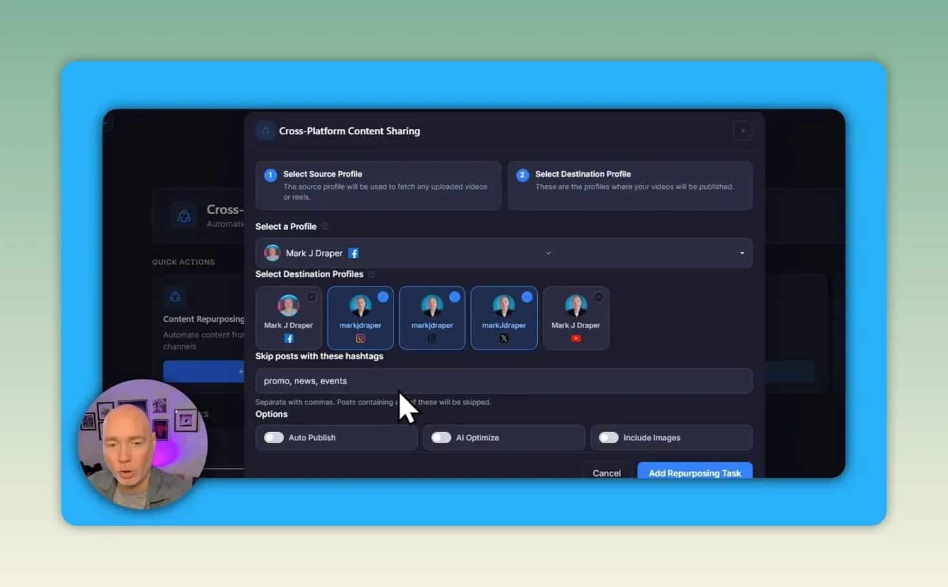This screenshot has width=948, height=587.
Task: Click the info icon beside Select a Profile
Action: 324,226
